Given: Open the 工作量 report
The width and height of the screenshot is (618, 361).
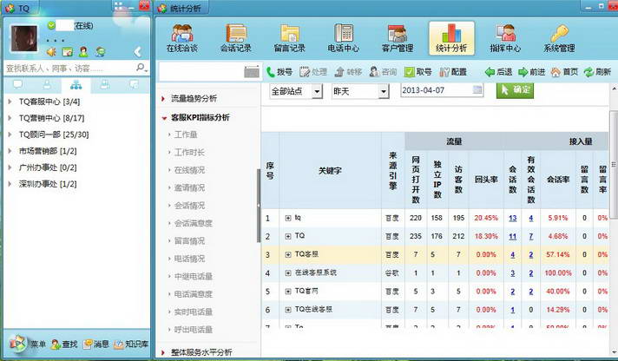Looking at the screenshot, I should click(185, 135).
